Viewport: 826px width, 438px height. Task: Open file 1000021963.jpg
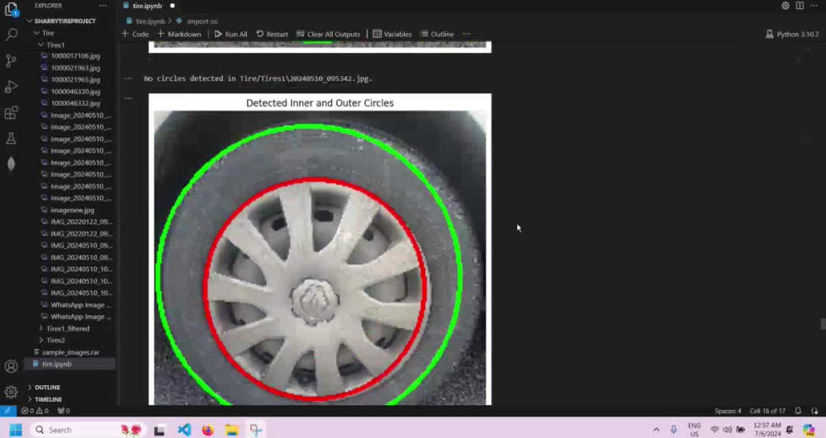click(x=75, y=68)
